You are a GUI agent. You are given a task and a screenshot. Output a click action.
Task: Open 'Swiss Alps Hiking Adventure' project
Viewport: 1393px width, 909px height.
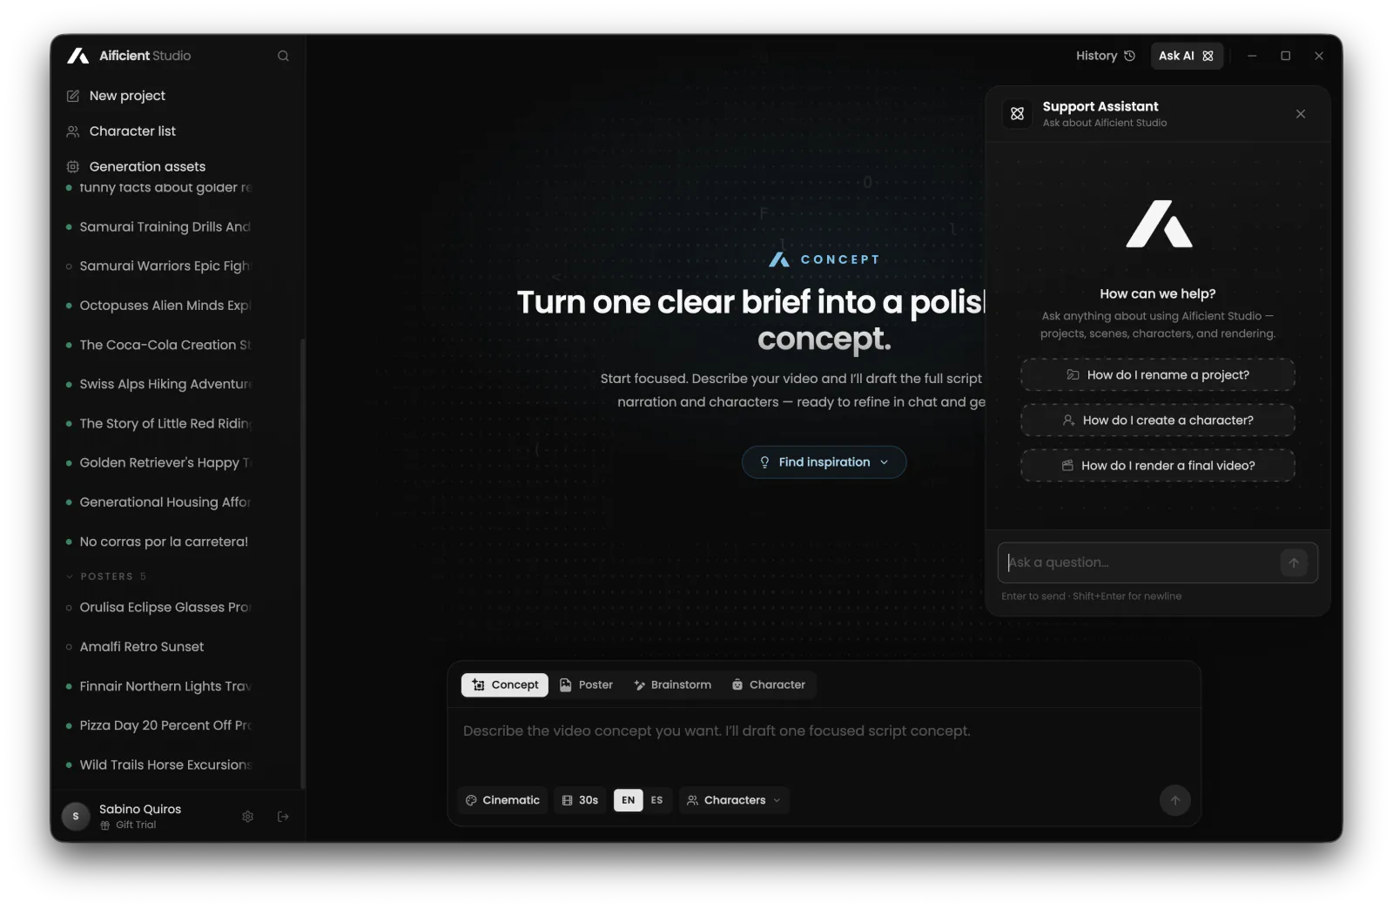(165, 384)
